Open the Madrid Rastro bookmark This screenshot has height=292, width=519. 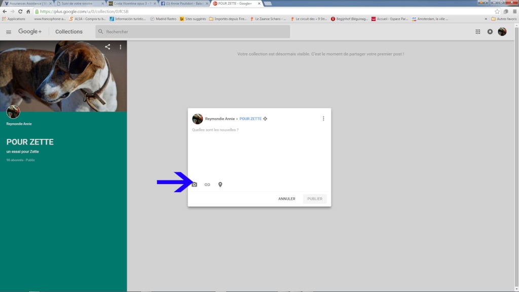tap(163, 19)
